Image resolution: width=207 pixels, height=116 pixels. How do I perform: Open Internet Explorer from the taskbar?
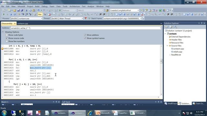pyautogui.click(x=90, y=113)
